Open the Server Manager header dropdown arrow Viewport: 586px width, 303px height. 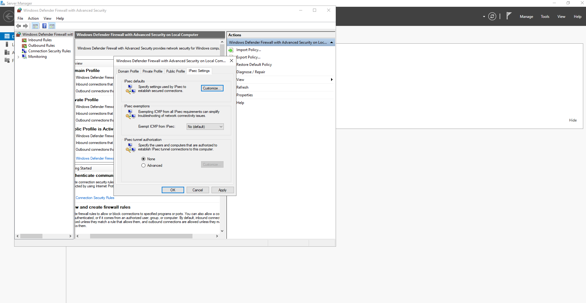click(484, 17)
